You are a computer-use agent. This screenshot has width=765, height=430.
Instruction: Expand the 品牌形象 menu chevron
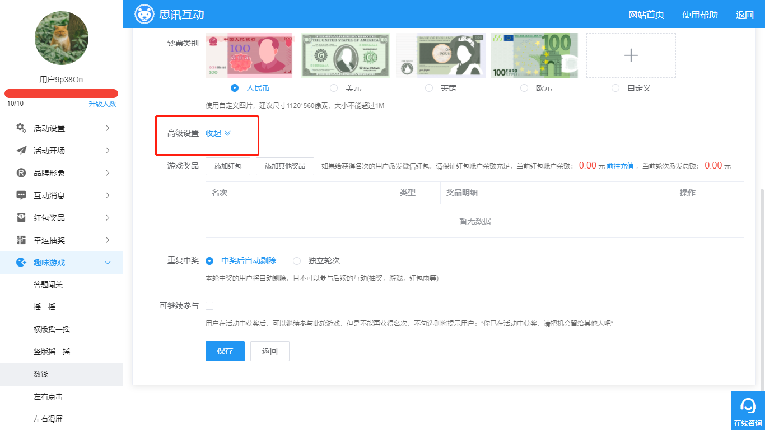[x=108, y=173]
